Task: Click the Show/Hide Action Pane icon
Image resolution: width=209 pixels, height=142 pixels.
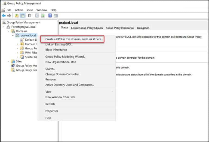Action: click(56, 16)
